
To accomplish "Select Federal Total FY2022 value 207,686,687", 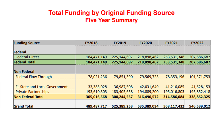I will pos(200,62).
